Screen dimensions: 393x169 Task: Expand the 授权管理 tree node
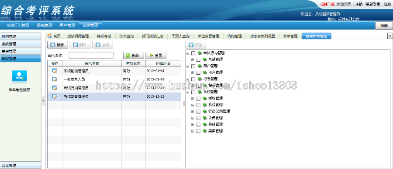193,99
